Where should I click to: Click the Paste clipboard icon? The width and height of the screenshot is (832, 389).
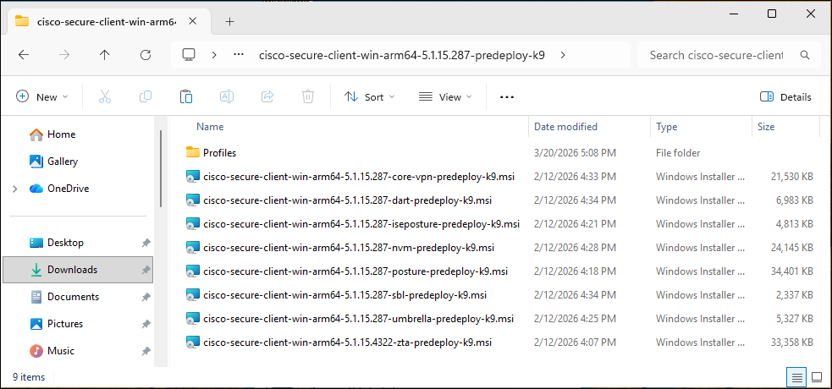pyautogui.click(x=185, y=96)
